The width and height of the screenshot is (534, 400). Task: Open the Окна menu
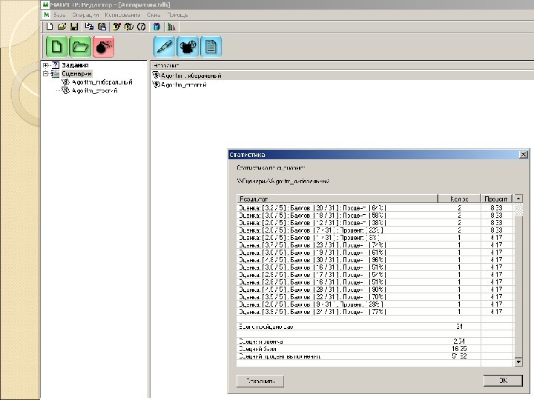point(154,15)
